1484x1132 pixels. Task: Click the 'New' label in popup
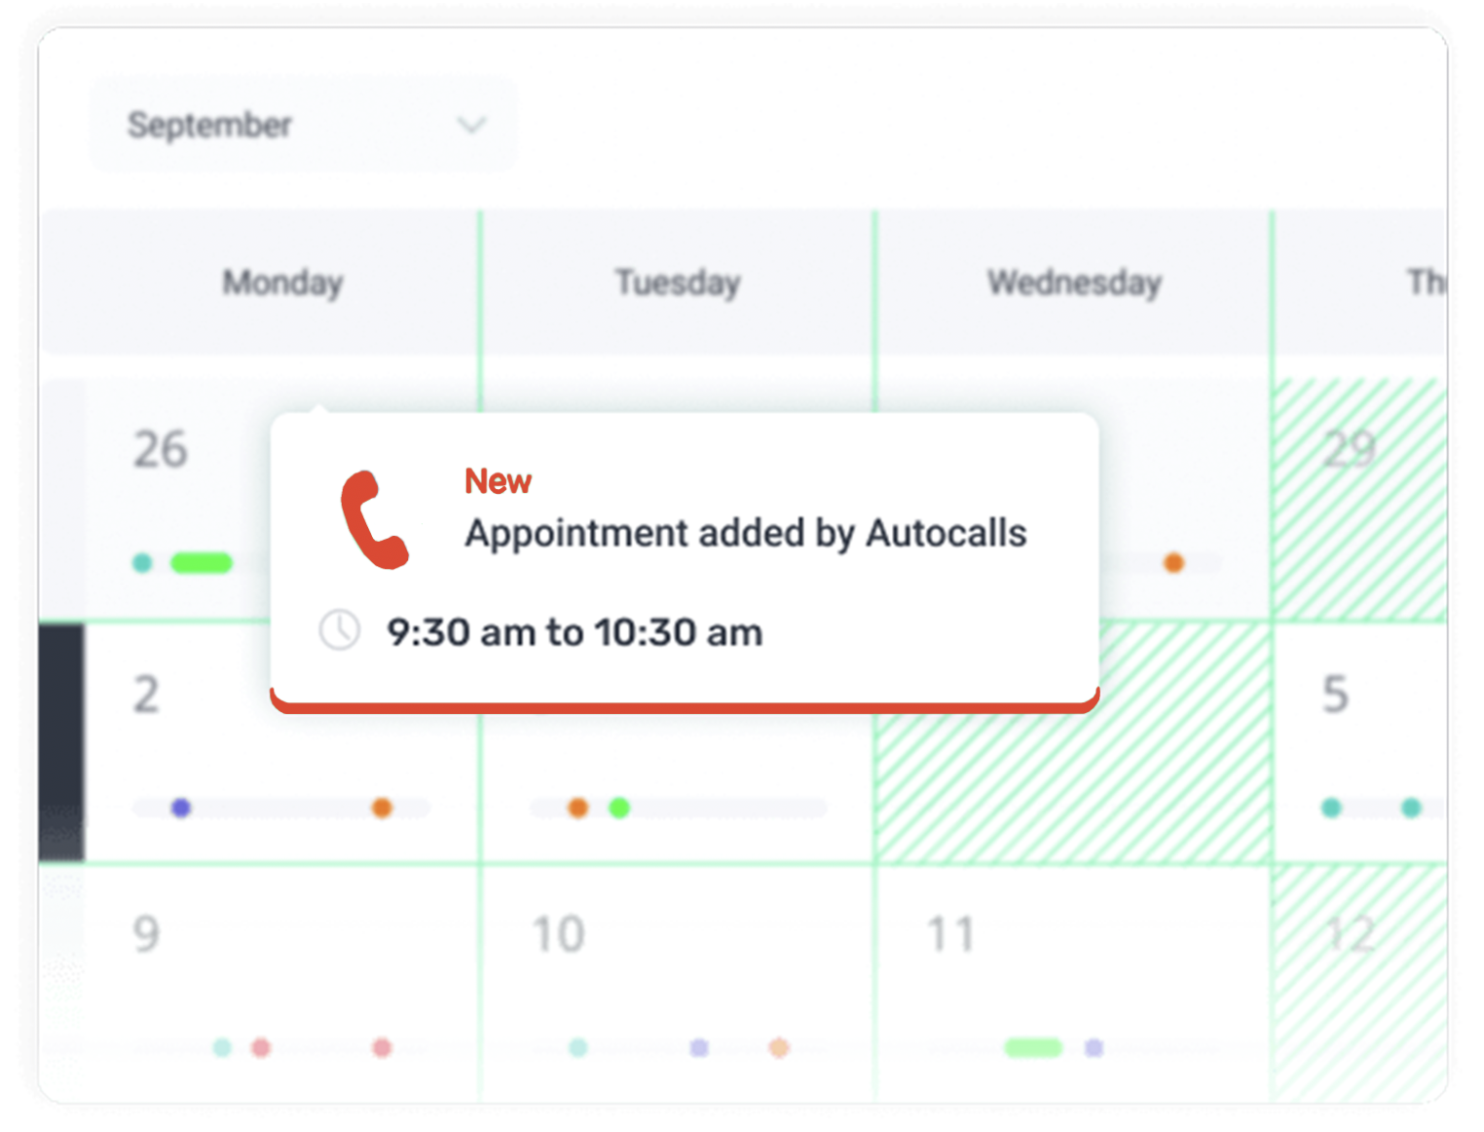(x=498, y=481)
